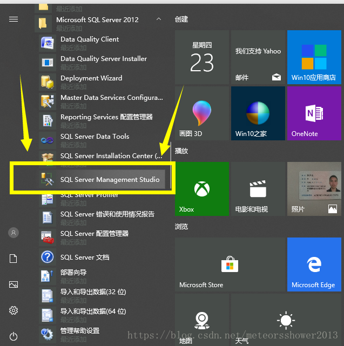The image size is (344, 346).
Task: Open the 天气 weather tile
Action: coord(286,320)
